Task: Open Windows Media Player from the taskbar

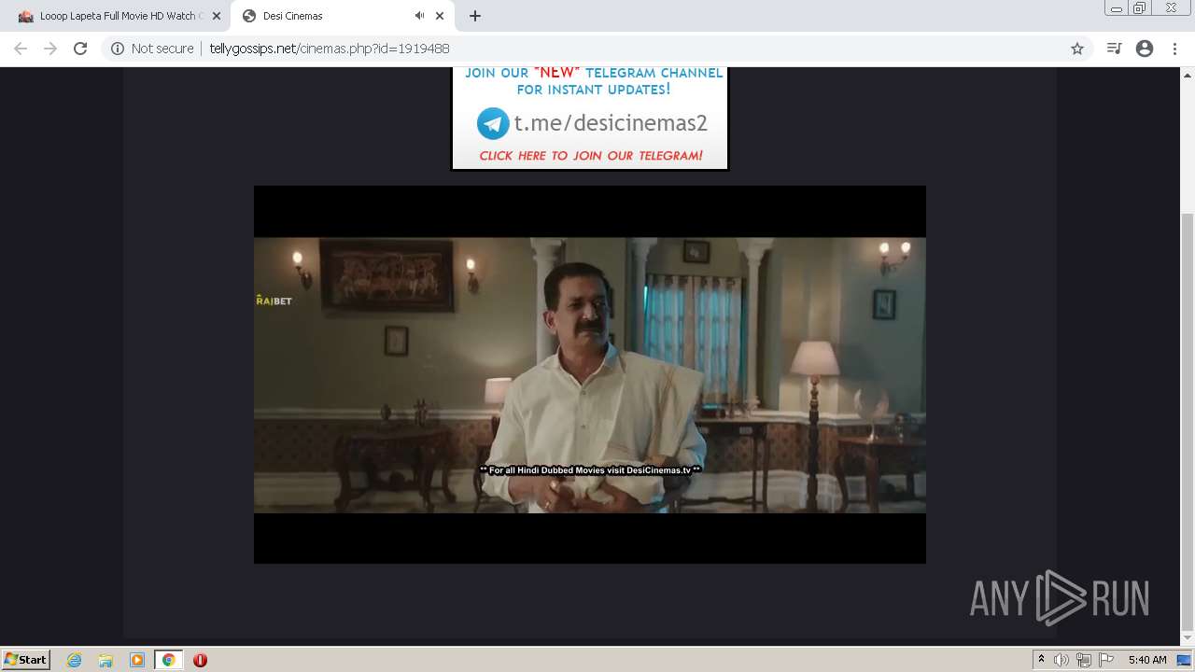Action: (137, 660)
